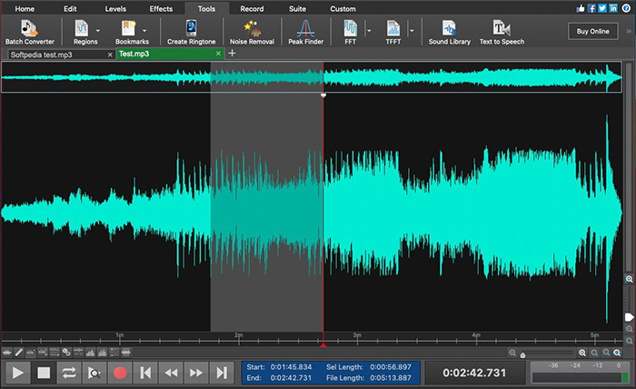Click the horizontal zoom slider thumb
636x389 pixels.
click(522, 355)
